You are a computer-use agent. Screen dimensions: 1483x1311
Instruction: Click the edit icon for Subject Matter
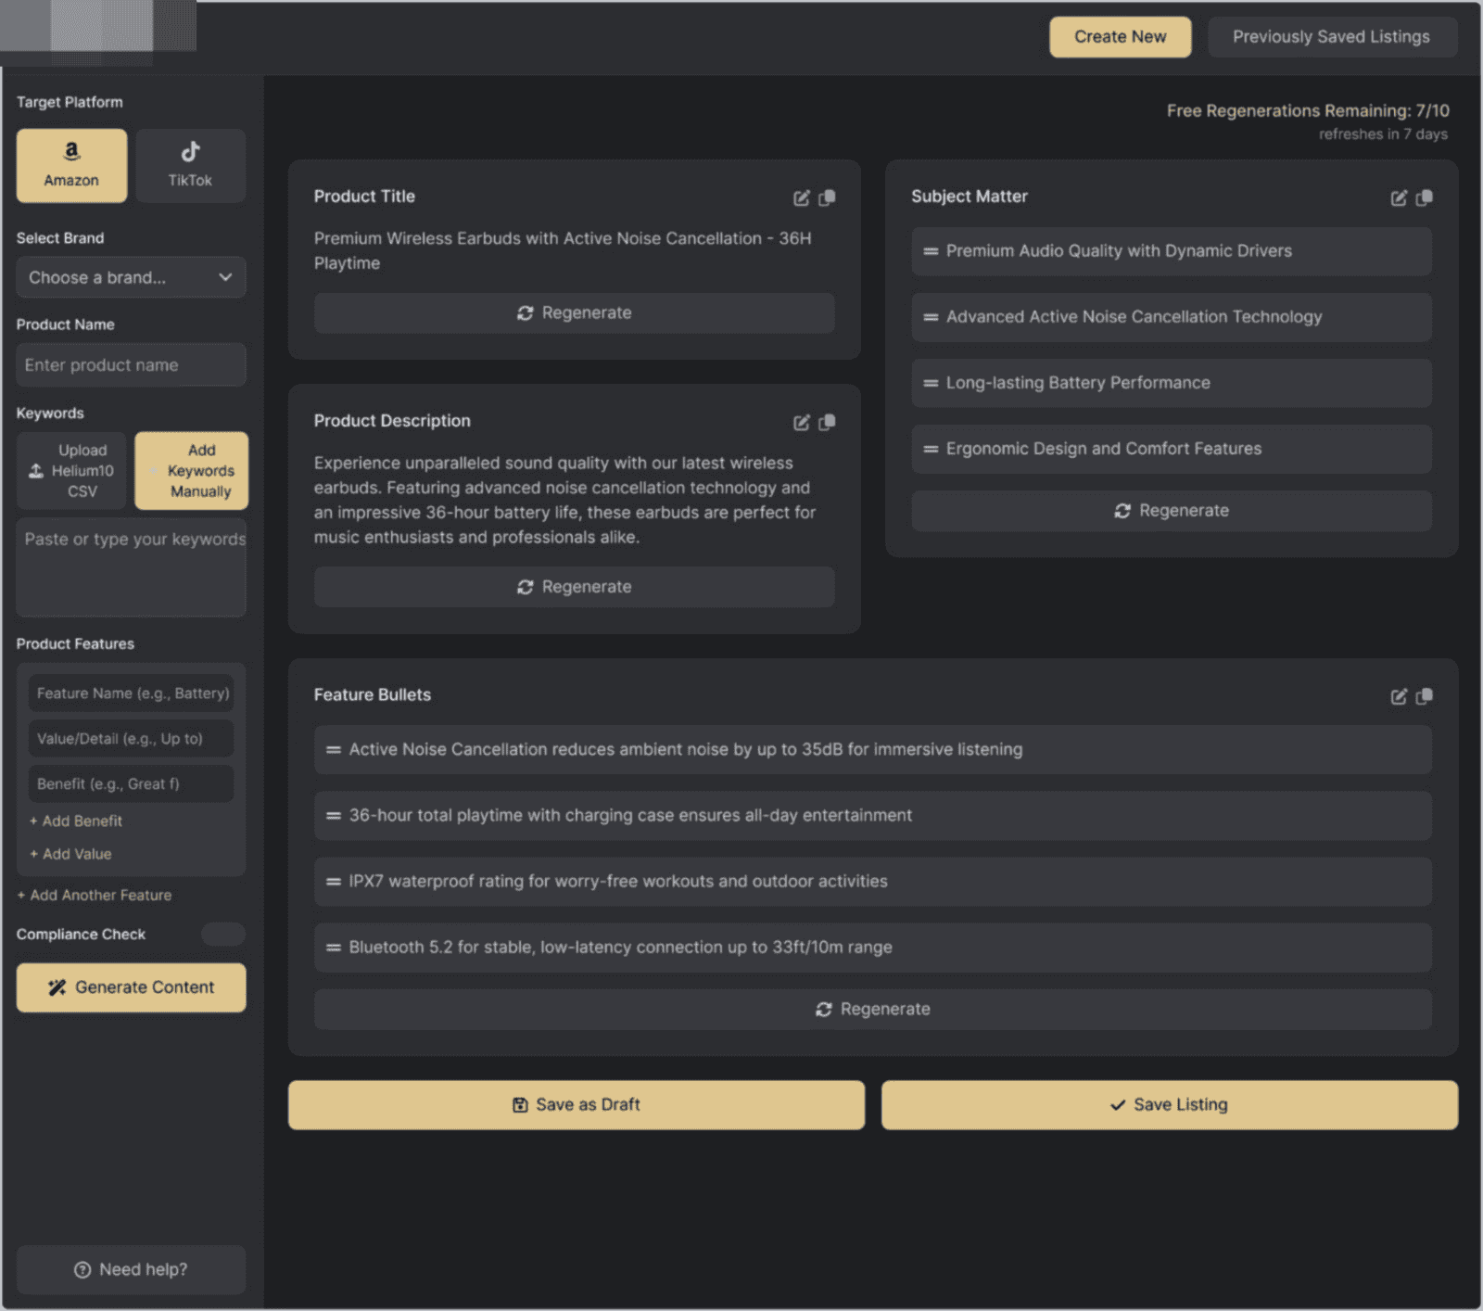tap(1398, 197)
